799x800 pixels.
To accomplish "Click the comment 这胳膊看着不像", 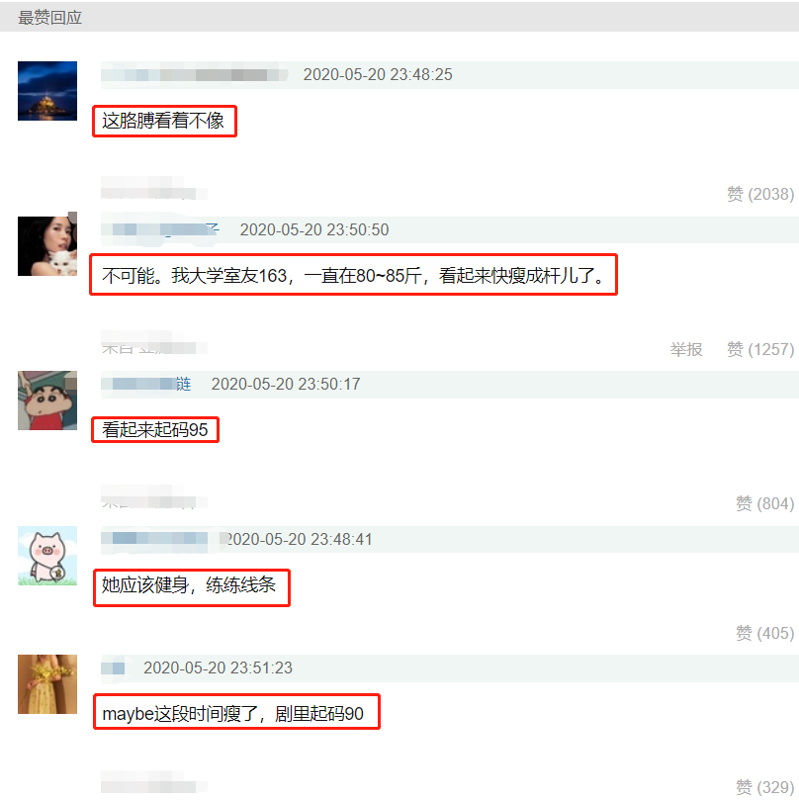I will point(163,121).
